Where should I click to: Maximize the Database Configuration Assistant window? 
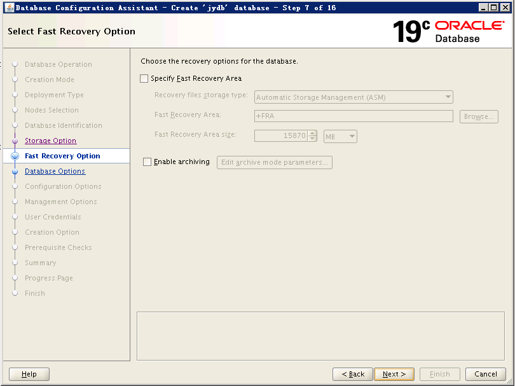[x=493, y=8]
